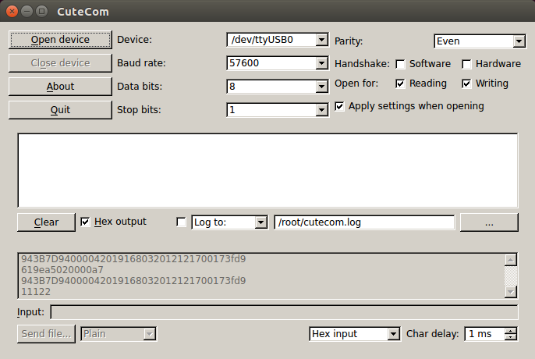Image resolution: width=535 pixels, height=359 pixels.
Task: Maximize the CuteCom window
Action: point(41,12)
